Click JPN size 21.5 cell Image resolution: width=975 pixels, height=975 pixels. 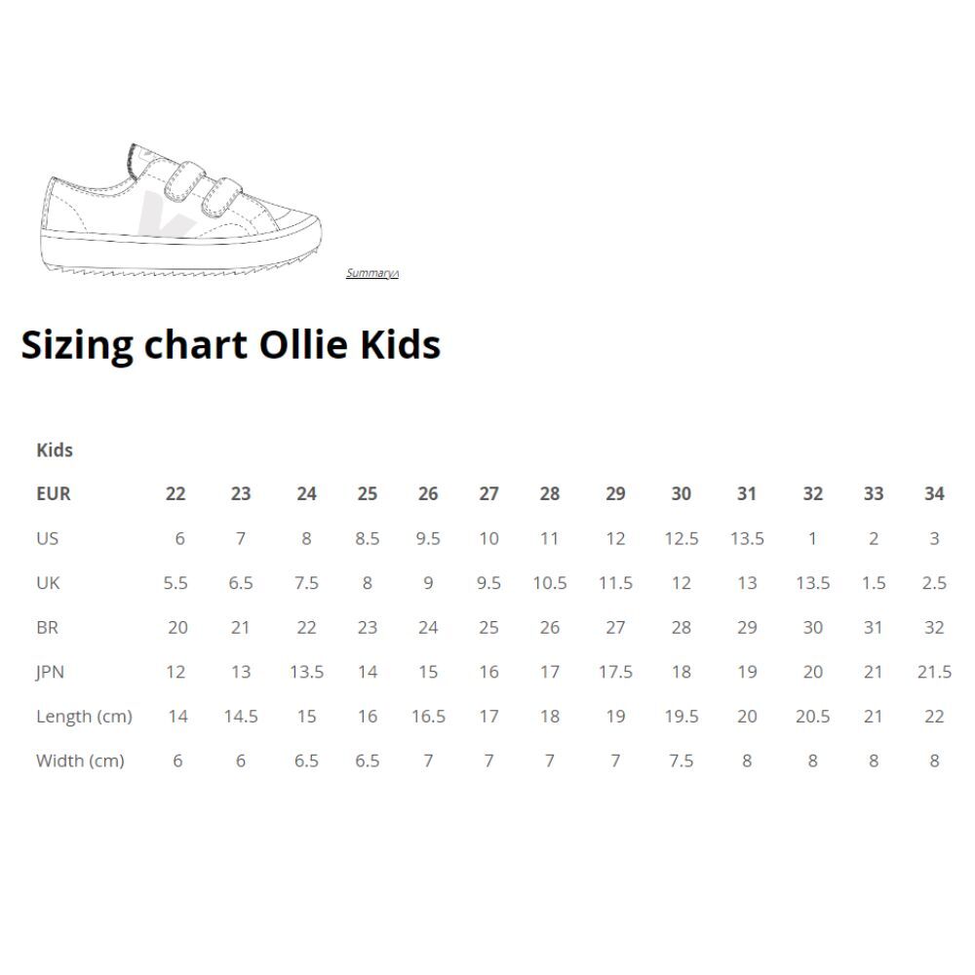point(934,672)
